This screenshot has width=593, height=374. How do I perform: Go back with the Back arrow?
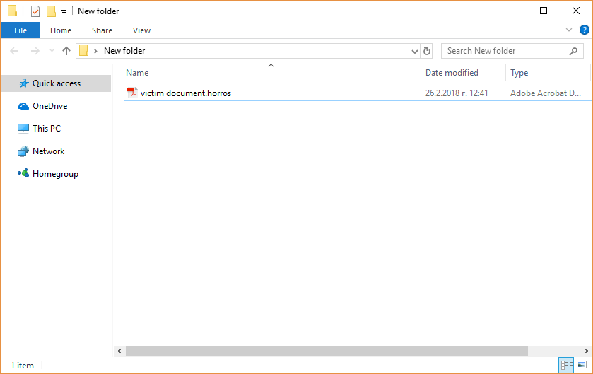pos(14,51)
